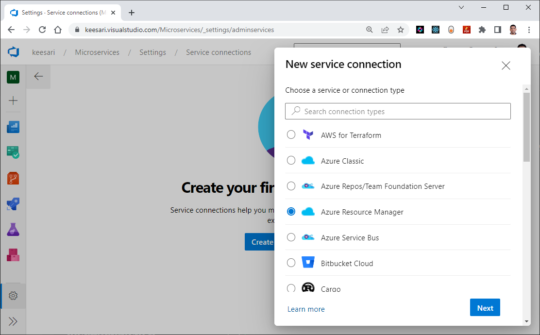Select Azure Classic radio button
This screenshot has height=335, width=540.
(x=291, y=160)
